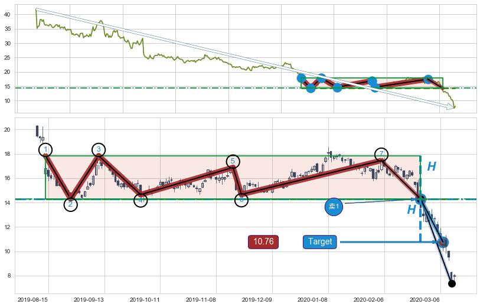Click the black dot at the final price
The image size is (480, 307).
[x=452, y=284]
